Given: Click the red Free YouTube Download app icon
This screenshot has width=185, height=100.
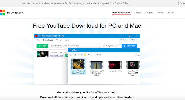Looking at the screenshot, I should (36, 36).
